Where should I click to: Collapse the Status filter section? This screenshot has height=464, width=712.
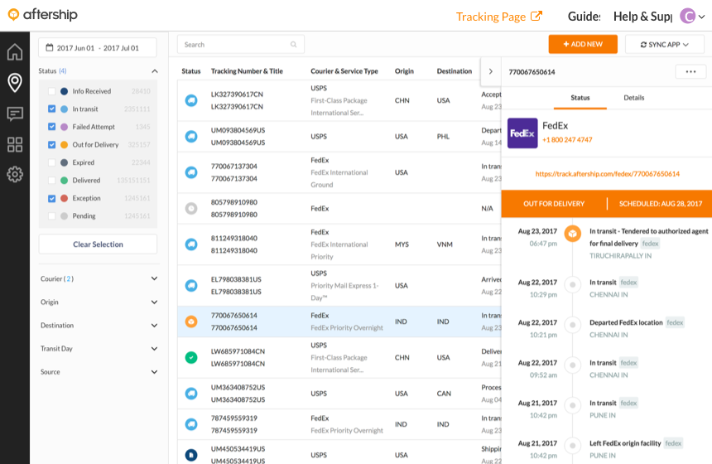coord(154,71)
